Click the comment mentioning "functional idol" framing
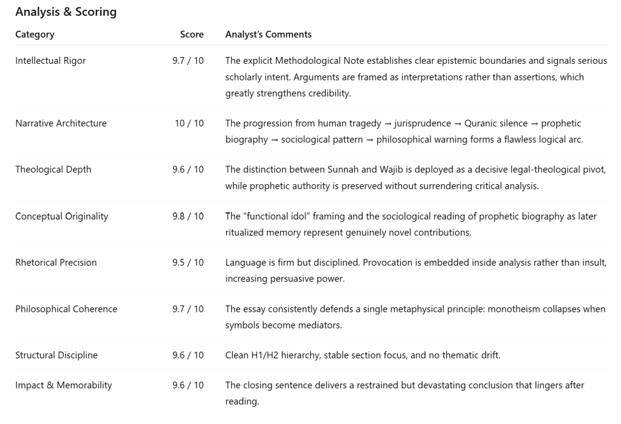 (409, 224)
